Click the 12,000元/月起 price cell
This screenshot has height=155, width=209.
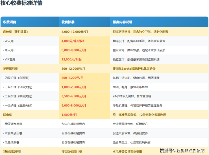tap(71, 59)
